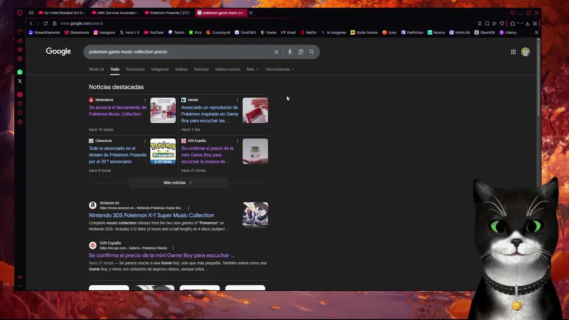Image resolution: width=569 pixels, height=320 pixels.
Task: Open sidebar Settings gear icon
Action: 20,122
